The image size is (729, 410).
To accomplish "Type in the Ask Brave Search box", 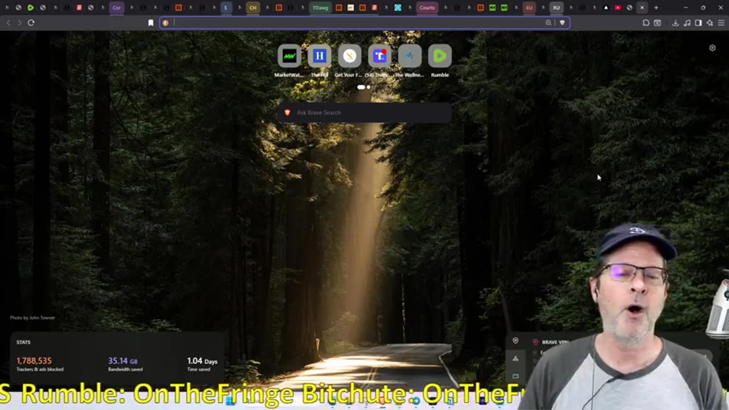I will coord(364,113).
